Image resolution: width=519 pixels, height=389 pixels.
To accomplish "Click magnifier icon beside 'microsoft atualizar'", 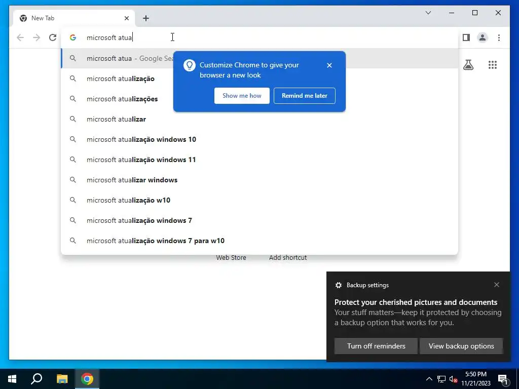I will (73, 119).
